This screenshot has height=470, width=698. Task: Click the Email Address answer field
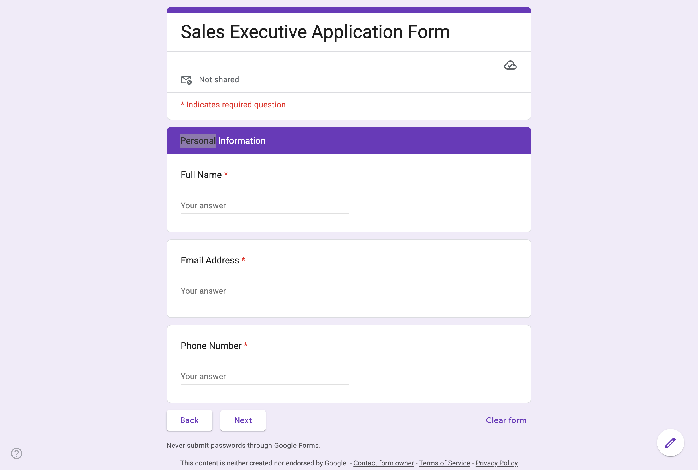click(264, 291)
